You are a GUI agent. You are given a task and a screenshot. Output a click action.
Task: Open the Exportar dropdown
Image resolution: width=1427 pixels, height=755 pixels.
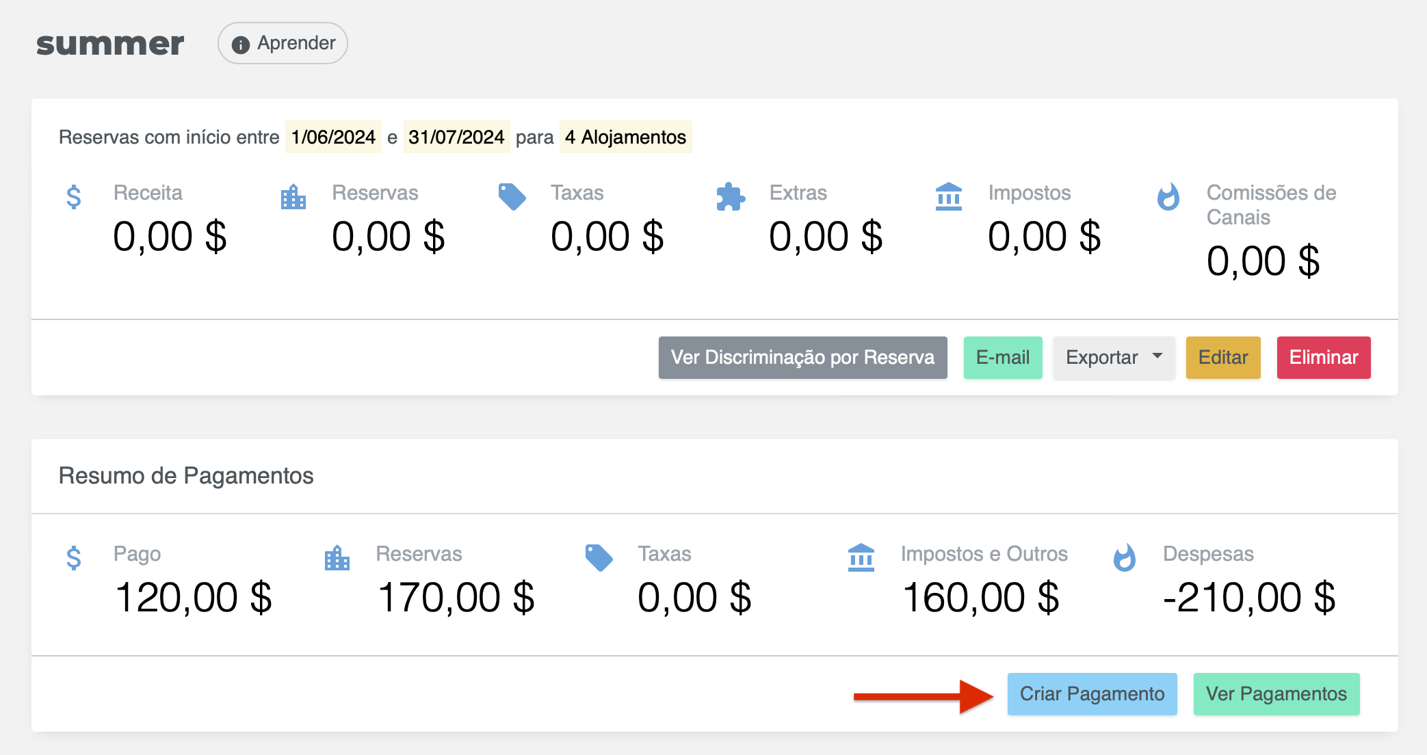(x=1113, y=357)
